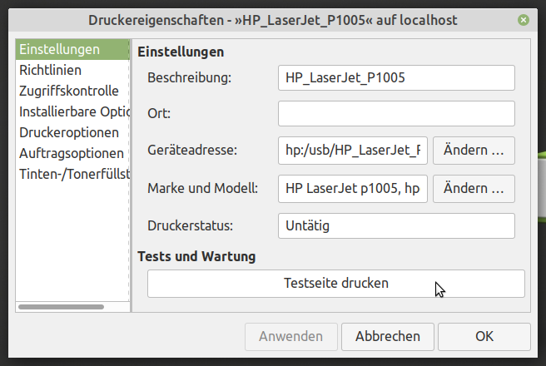Open Installierbare Optionen in the sidebar
The width and height of the screenshot is (546, 366).
72,111
